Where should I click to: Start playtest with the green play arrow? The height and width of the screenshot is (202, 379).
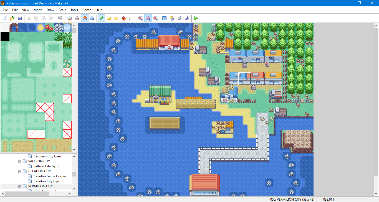[196, 18]
